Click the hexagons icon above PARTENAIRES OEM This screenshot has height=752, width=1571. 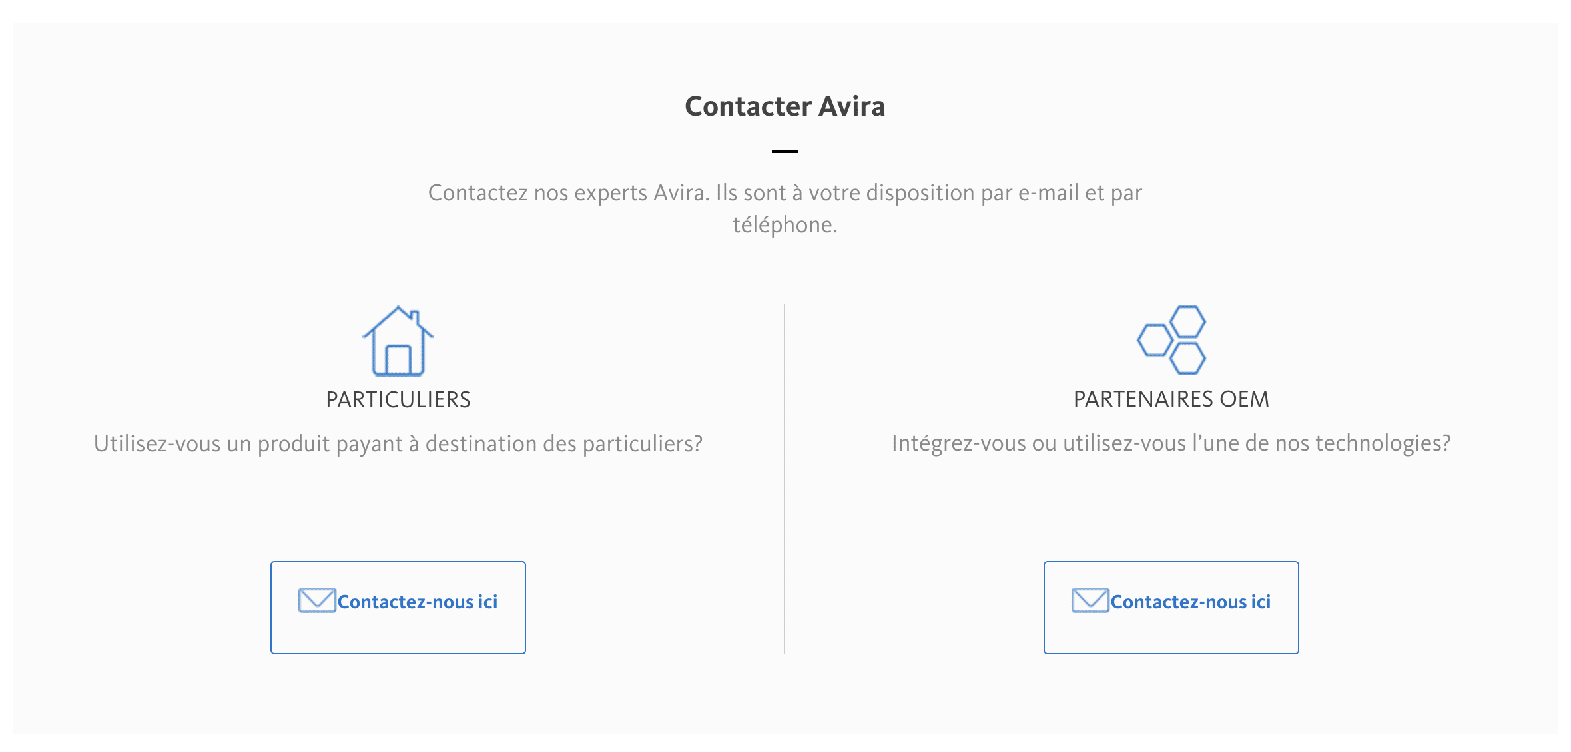click(1171, 340)
